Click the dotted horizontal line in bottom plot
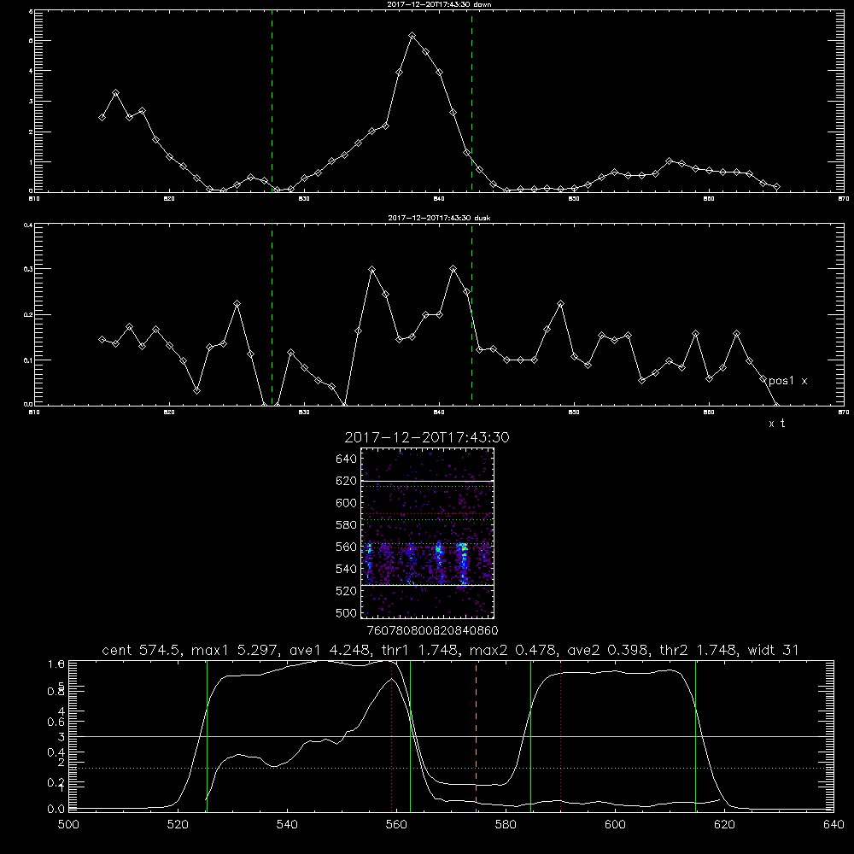Viewport: 854px width, 854px height. [x=450, y=768]
